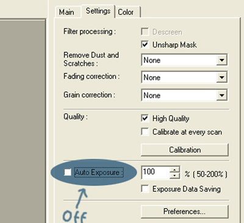Enable Exposure Data Saving checkbox
The image size is (244, 223).
coord(145,189)
